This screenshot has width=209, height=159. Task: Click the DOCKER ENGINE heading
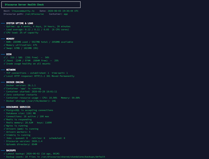[15, 82]
